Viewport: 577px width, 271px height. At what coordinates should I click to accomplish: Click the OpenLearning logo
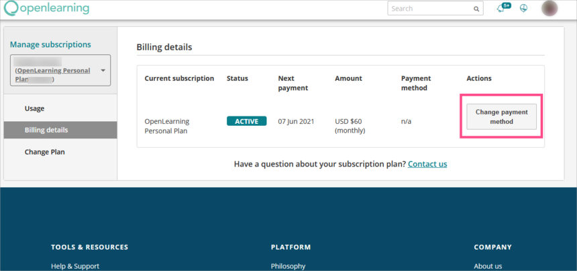click(x=46, y=9)
